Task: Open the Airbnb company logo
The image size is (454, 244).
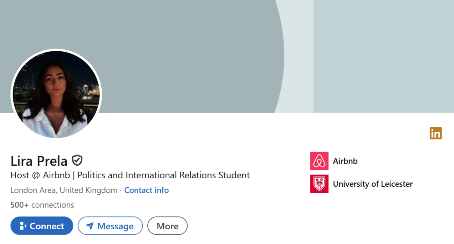Action: [319, 161]
